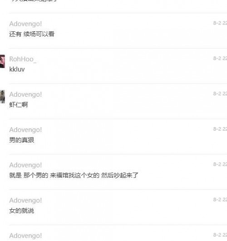Click timestamp of 还有 续场可以看 message
Image resolution: width=227 pixels, height=241 pixels.
pos(220,23)
